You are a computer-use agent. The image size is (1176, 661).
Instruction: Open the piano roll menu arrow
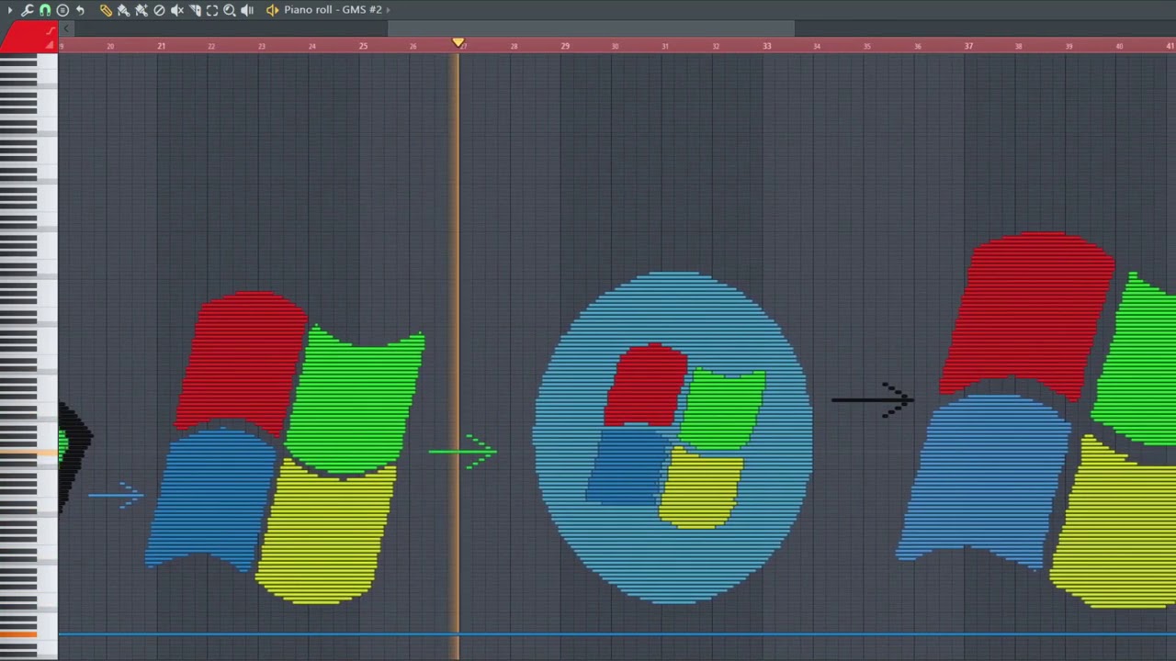click(x=10, y=10)
